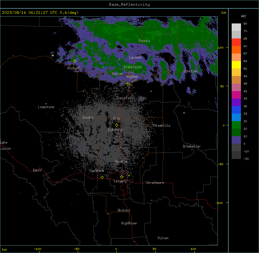259x253 pixels.
Task: Pick the slate purple 0-10 dBZ swatch
Action: pyautogui.click(x=236, y=140)
